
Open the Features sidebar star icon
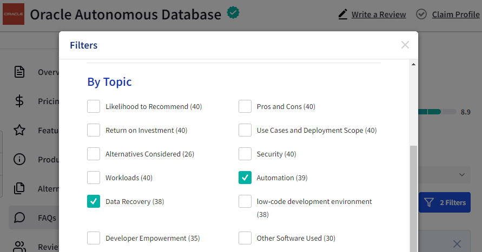(x=19, y=130)
